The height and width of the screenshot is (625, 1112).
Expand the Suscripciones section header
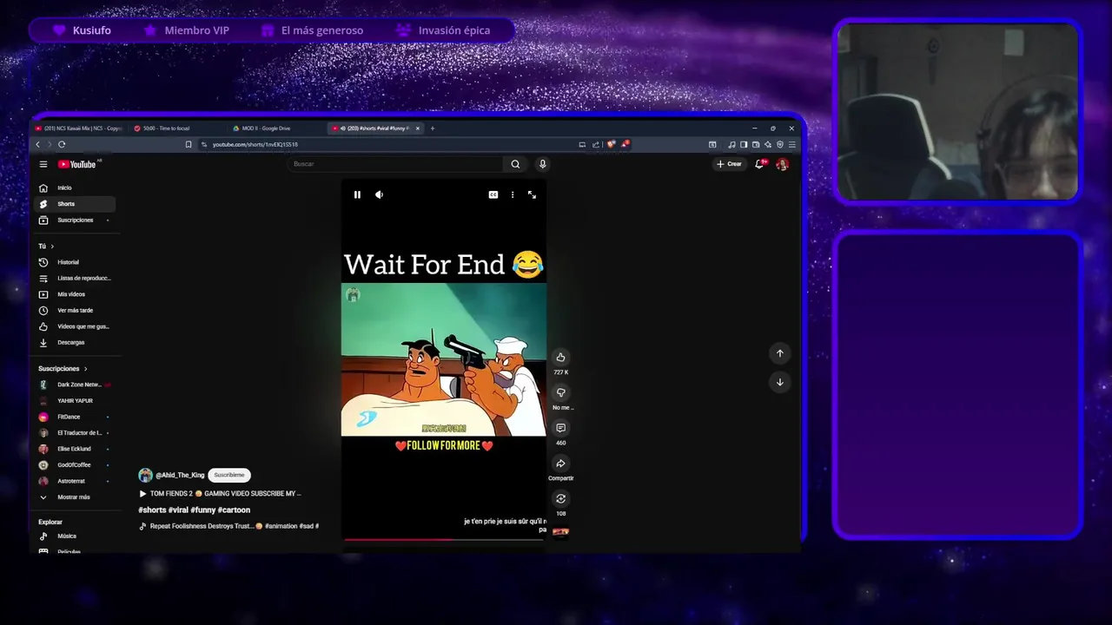pos(63,369)
